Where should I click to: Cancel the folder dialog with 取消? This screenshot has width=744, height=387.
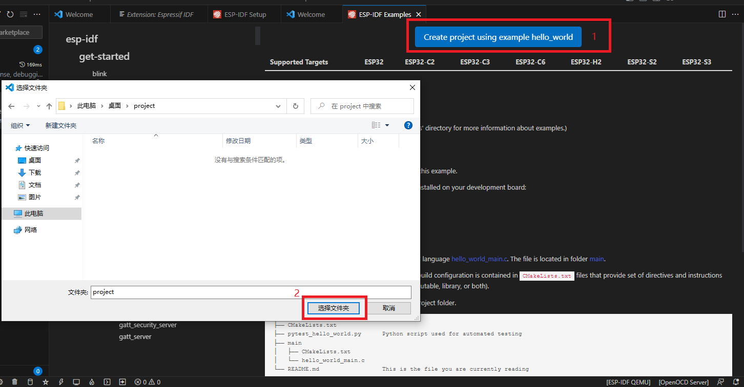click(389, 308)
